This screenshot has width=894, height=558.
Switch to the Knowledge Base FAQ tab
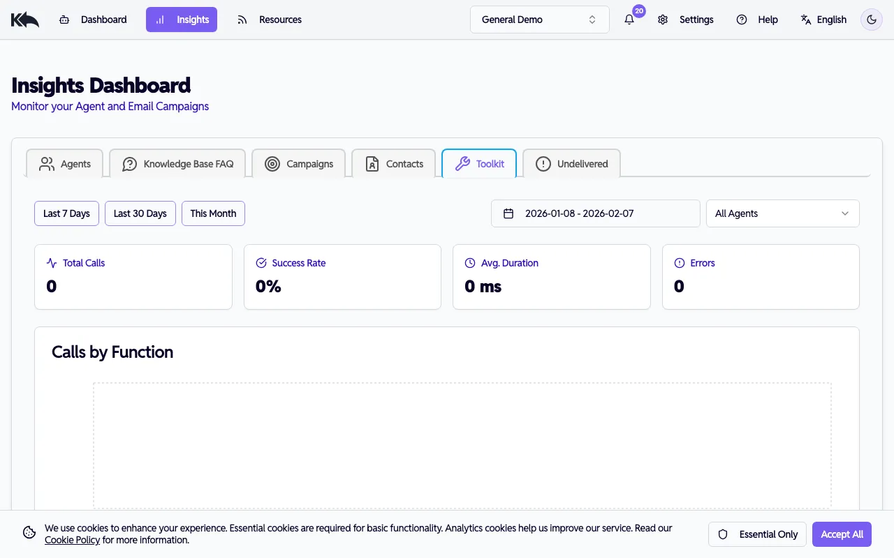[177, 163]
